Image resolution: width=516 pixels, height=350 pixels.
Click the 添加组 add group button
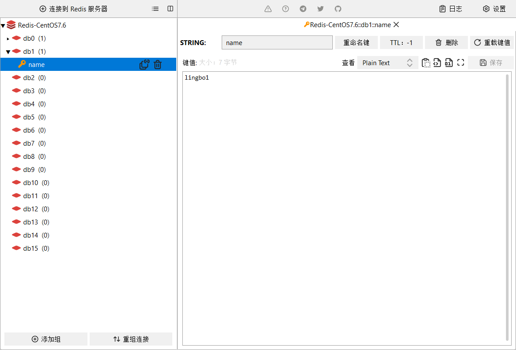(46, 339)
